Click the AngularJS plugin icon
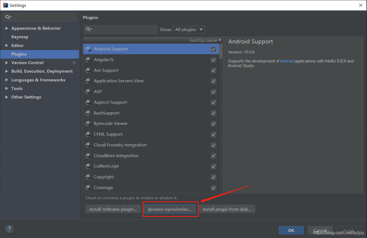The width and height of the screenshot is (367, 238). point(88,60)
